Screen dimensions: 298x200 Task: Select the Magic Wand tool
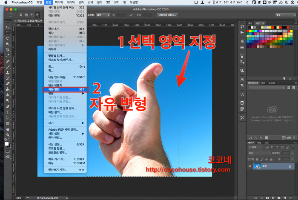pyautogui.click(x=8, y=44)
